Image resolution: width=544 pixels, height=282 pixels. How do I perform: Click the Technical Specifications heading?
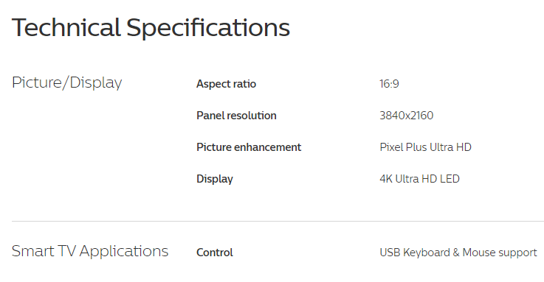(x=151, y=29)
